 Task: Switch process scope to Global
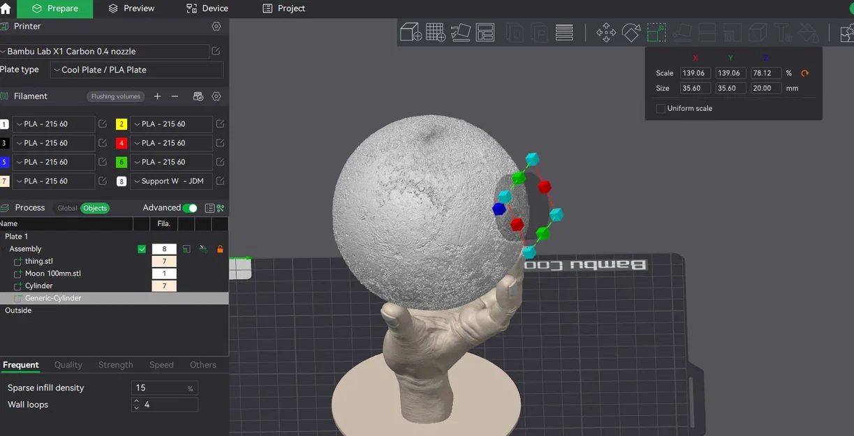(x=67, y=208)
